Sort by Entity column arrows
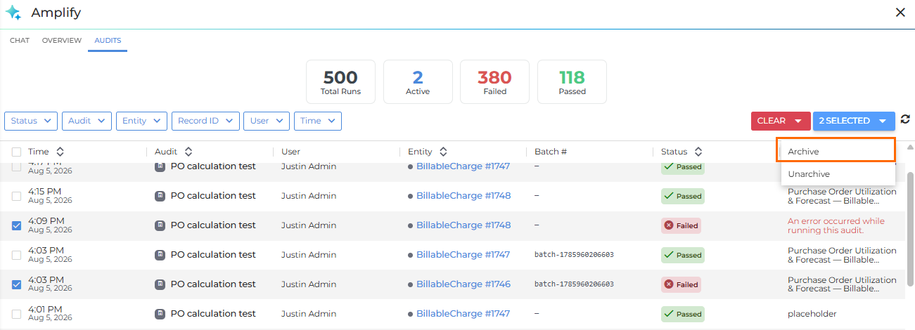The image size is (915, 330). (x=443, y=152)
